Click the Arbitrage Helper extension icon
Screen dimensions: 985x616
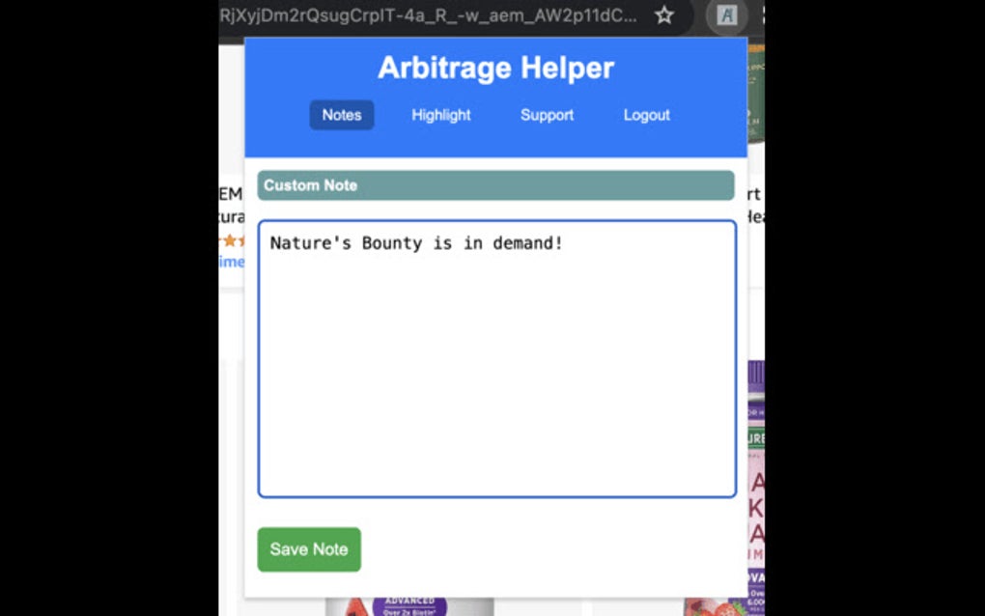pos(725,15)
